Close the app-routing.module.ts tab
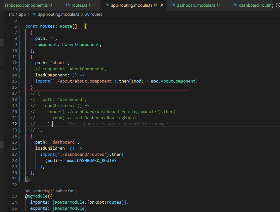Screen dimensions: 280x212 [162, 5]
